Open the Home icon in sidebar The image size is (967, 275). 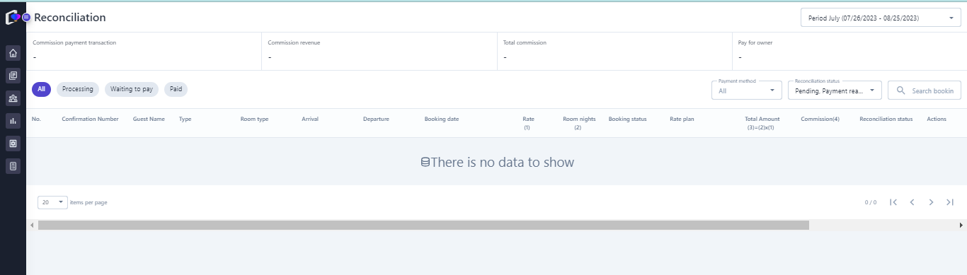coord(13,53)
